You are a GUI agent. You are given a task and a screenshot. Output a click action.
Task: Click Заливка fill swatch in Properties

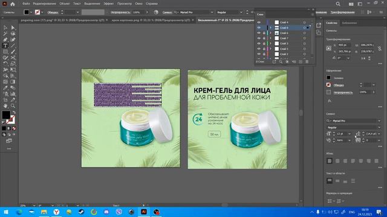pyautogui.click(x=328, y=78)
